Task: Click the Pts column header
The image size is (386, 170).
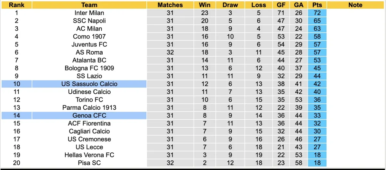Action: tap(317, 5)
